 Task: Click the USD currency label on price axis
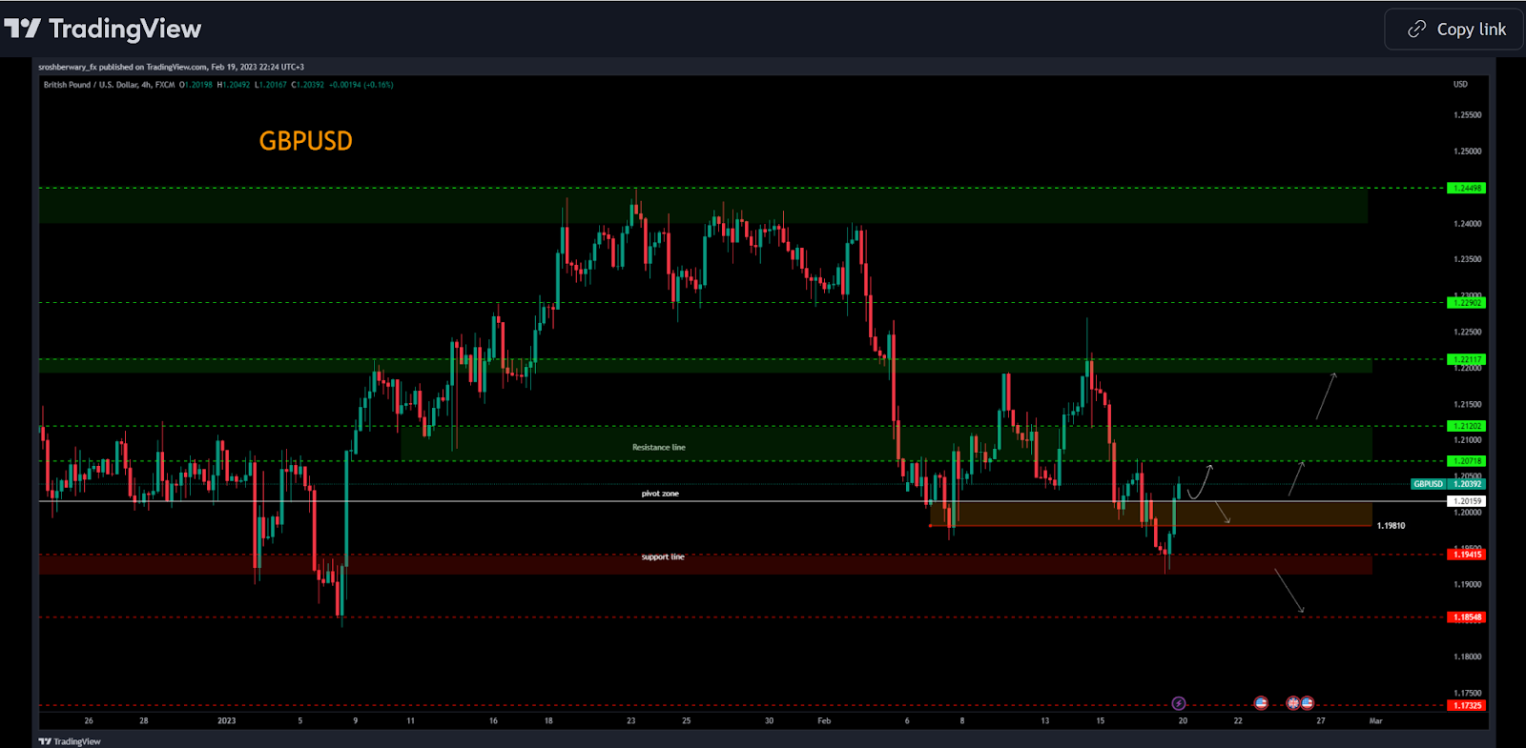pos(1460,85)
